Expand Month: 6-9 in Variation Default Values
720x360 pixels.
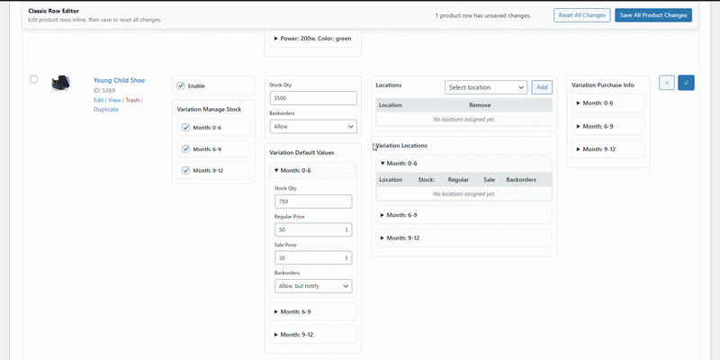(x=293, y=311)
